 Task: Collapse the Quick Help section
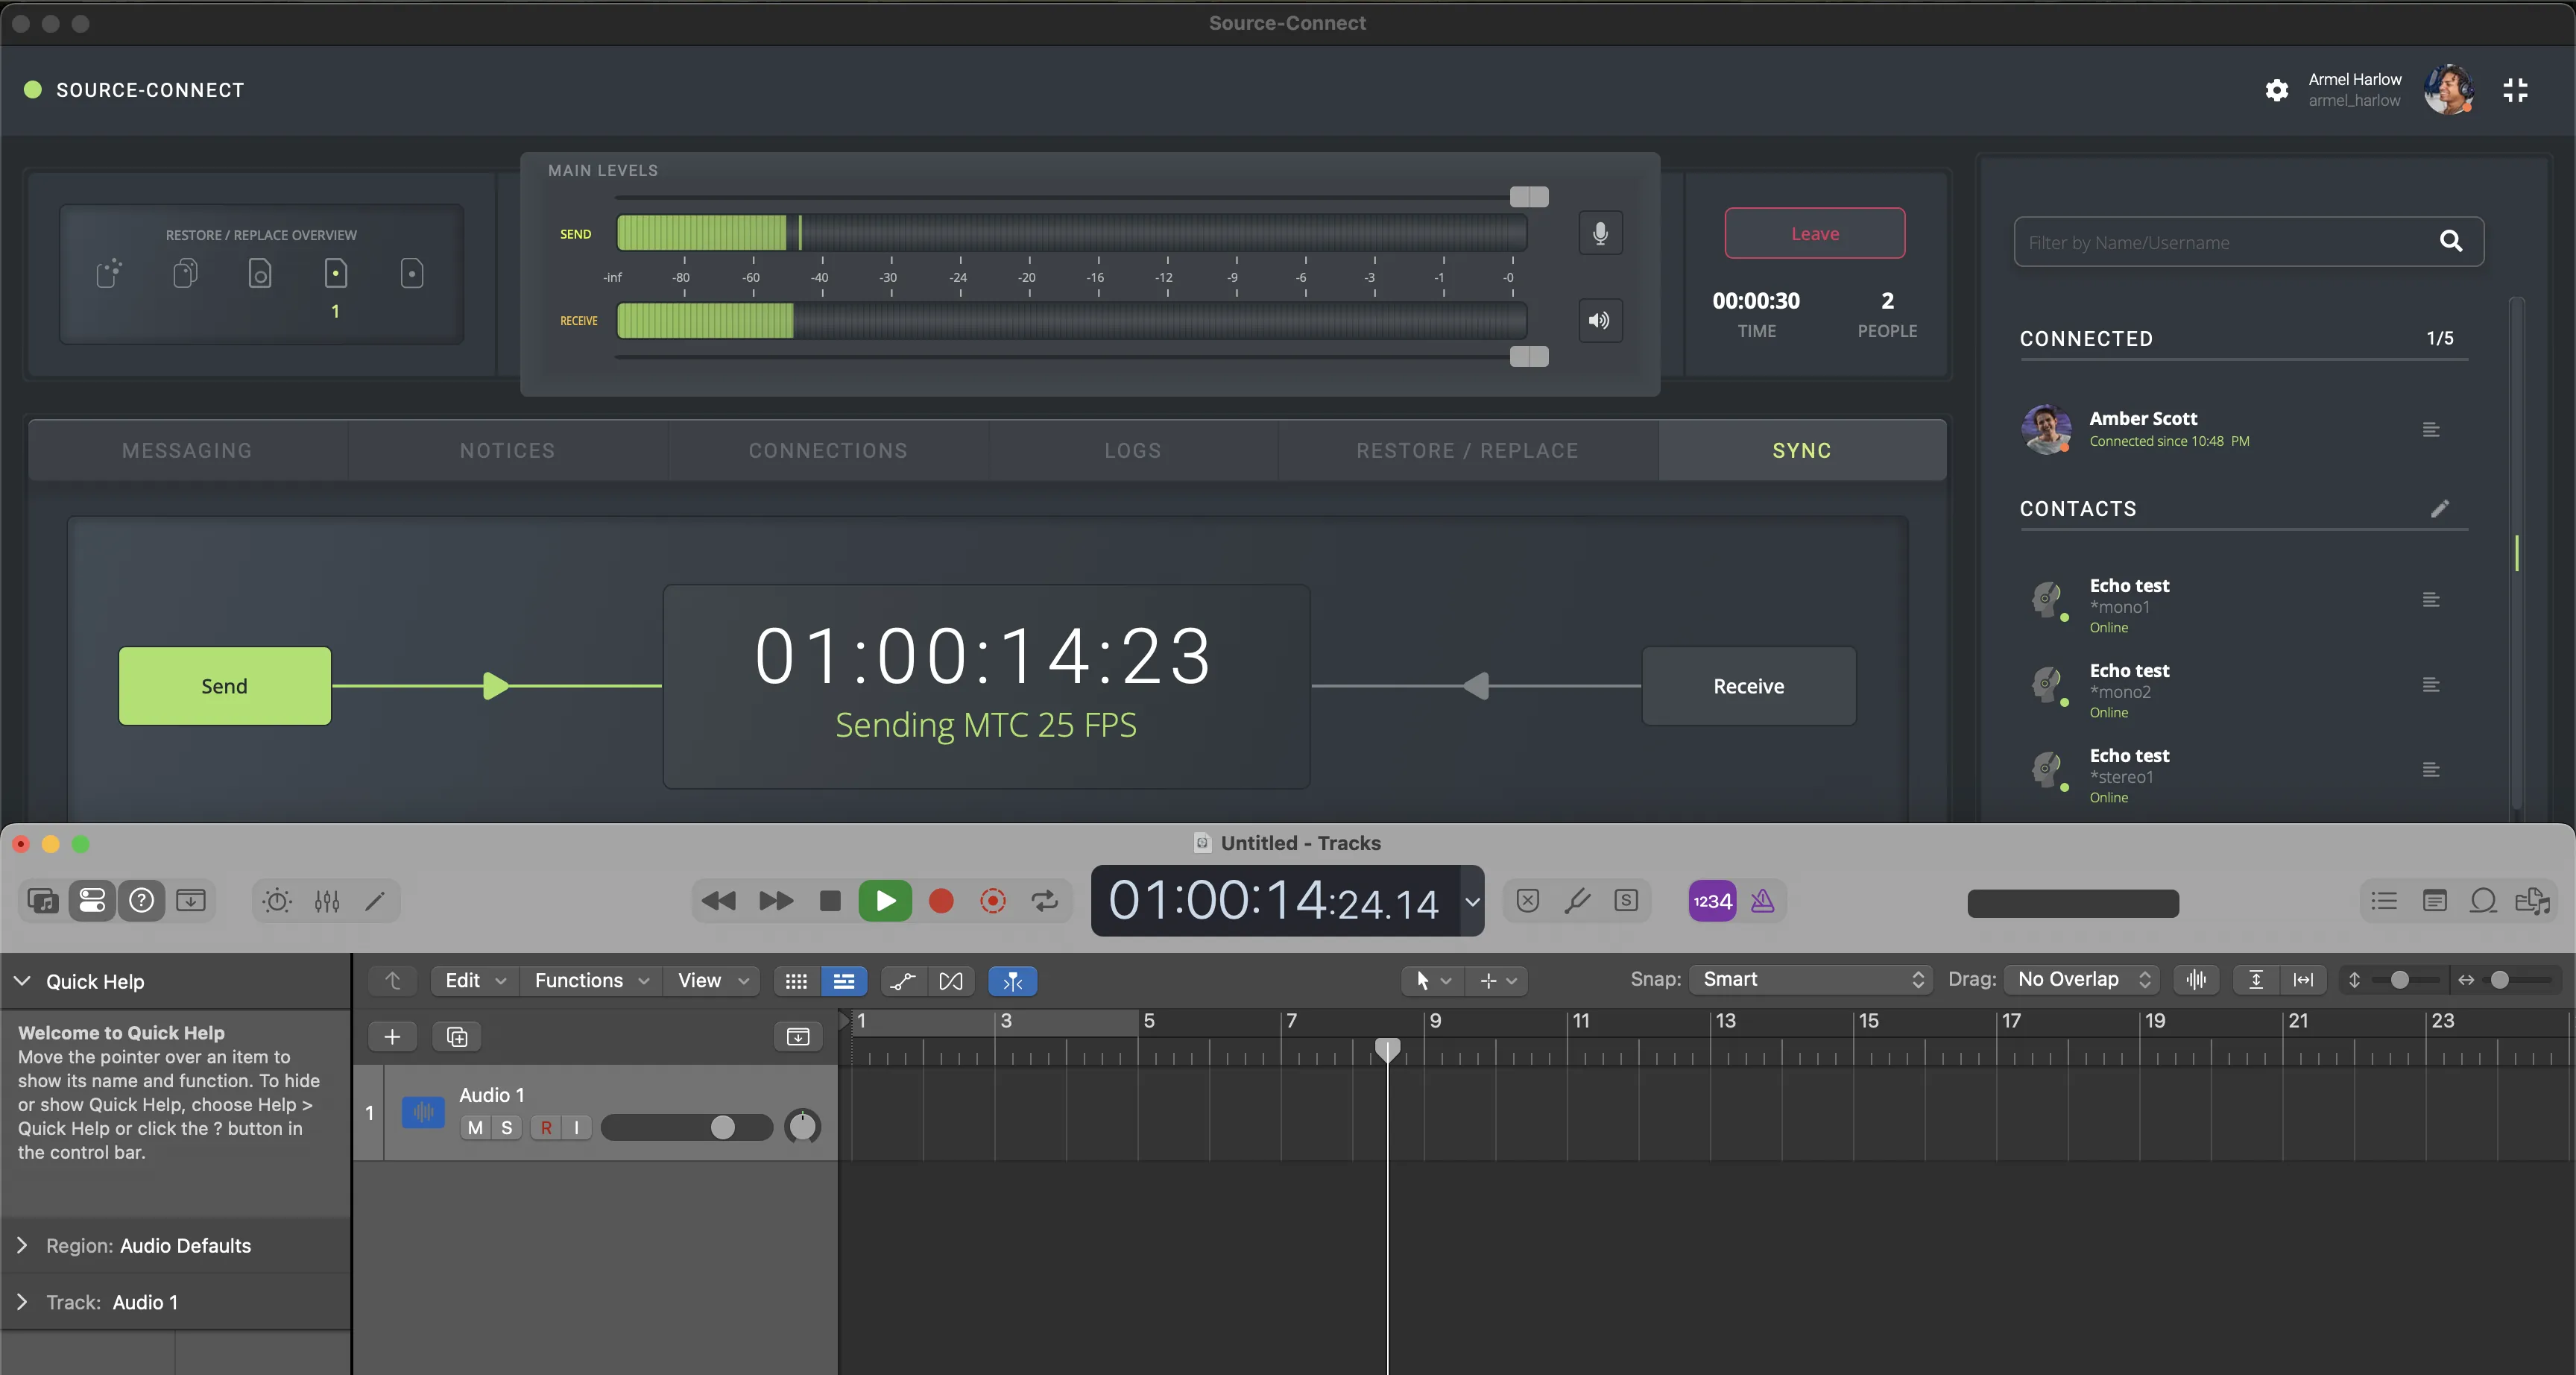22,981
